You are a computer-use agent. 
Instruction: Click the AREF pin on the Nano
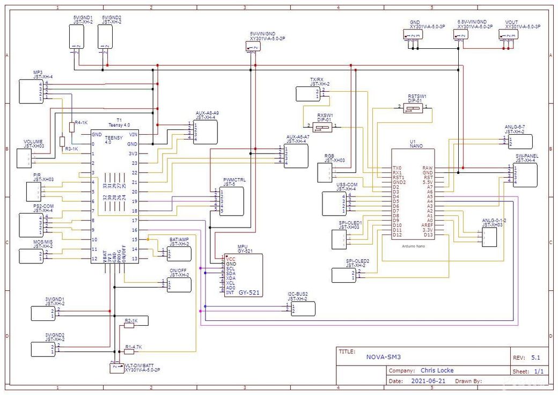(427, 225)
